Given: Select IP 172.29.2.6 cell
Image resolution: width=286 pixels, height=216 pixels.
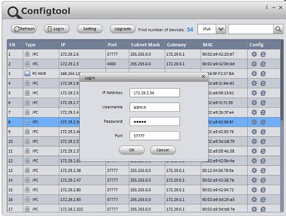Looking at the screenshot, I should tap(82, 54).
